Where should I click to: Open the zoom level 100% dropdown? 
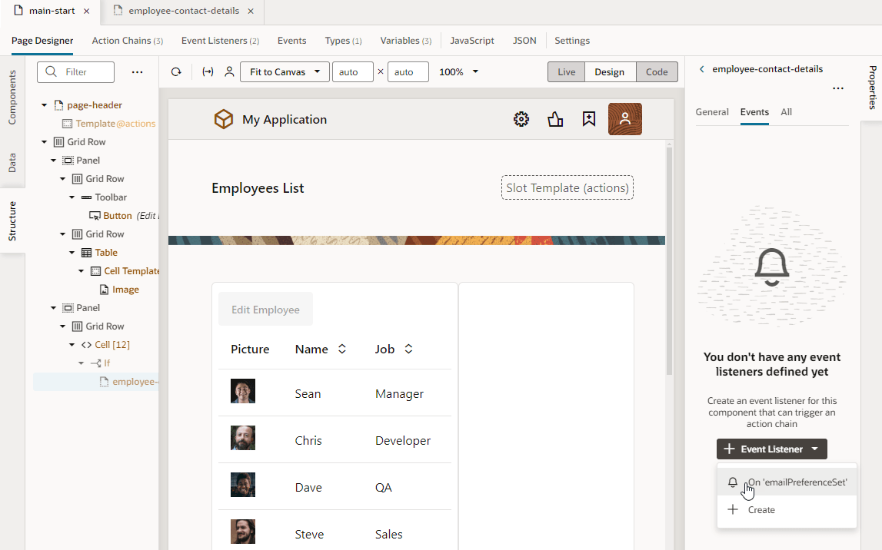458,71
